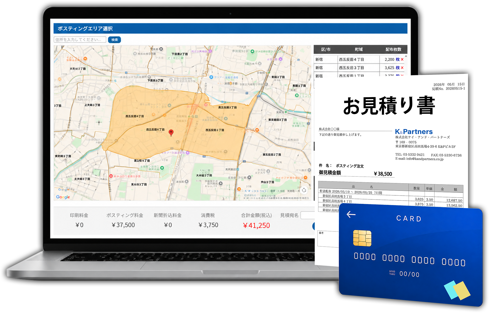The image size is (489, 313).
Task: Click the 見積宛名 label
Action: (x=289, y=215)
